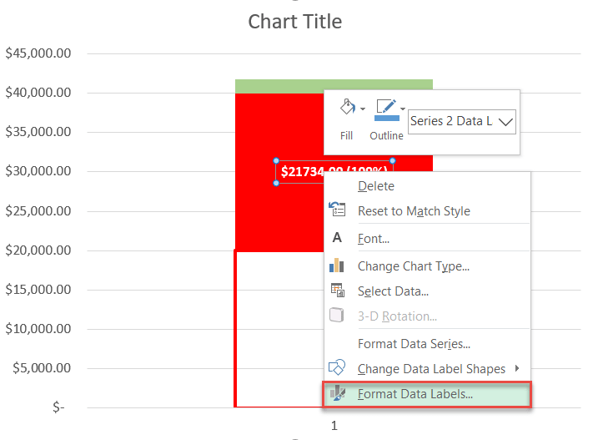593x440 pixels.
Task: Choose Format Data Labels menu entry
Action: pyautogui.click(x=415, y=393)
